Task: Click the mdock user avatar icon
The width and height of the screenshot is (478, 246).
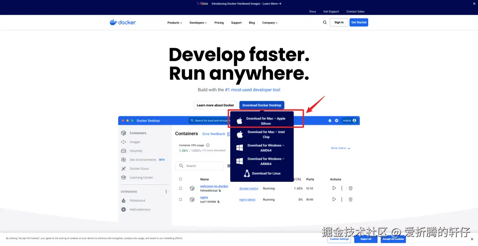Action: point(354,121)
